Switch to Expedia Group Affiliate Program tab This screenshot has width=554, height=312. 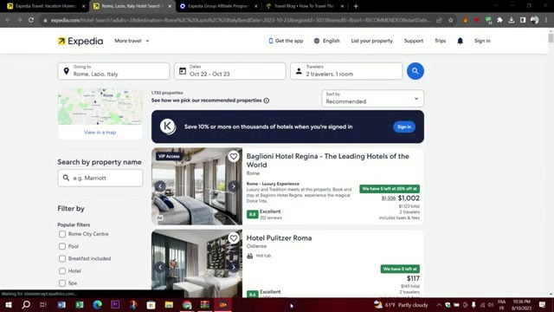(218, 6)
